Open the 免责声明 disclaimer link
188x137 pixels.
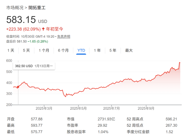(64, 36)
